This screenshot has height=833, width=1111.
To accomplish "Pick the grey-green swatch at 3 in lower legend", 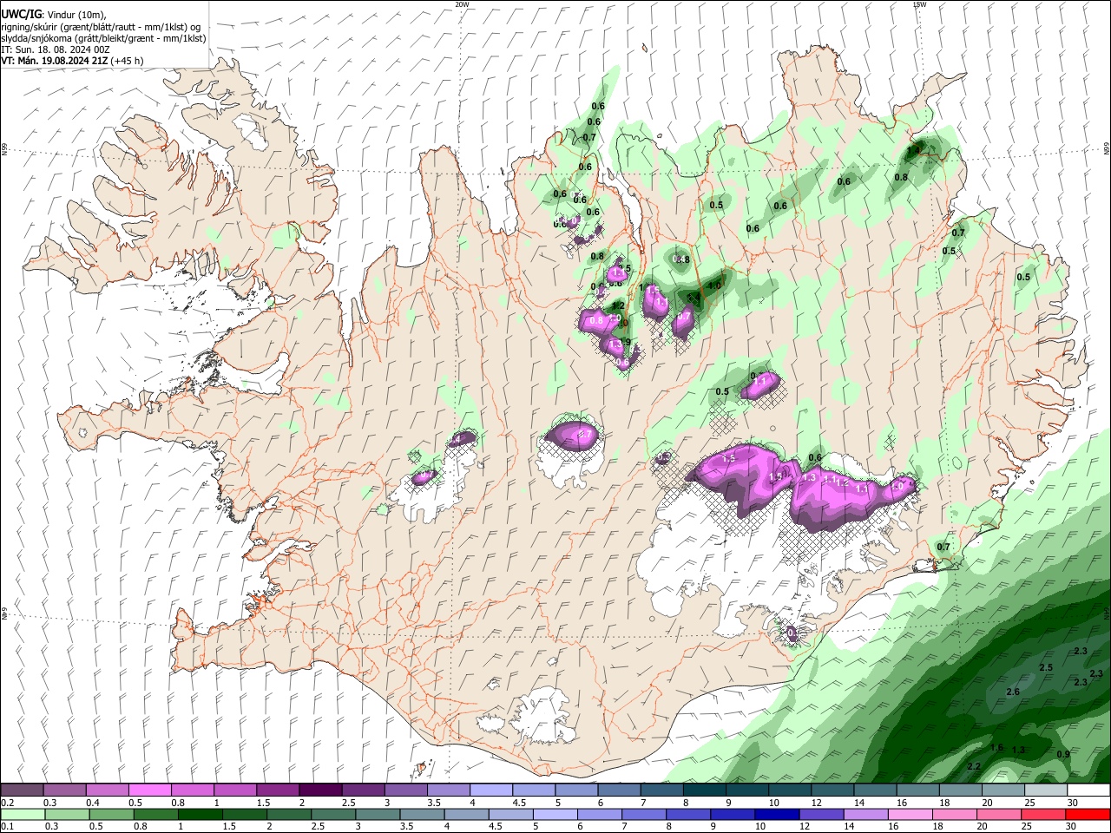I will click(x=378, y=814).
